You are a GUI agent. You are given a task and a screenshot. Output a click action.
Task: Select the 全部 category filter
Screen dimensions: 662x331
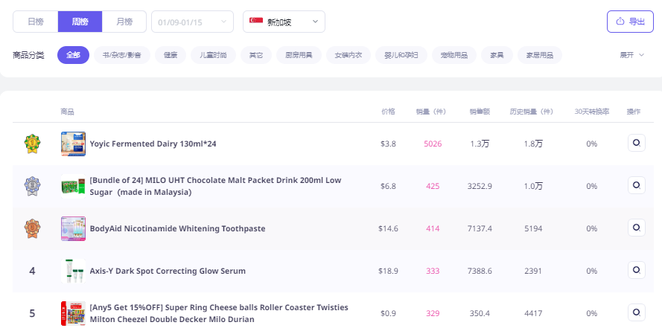click(73, 55)
